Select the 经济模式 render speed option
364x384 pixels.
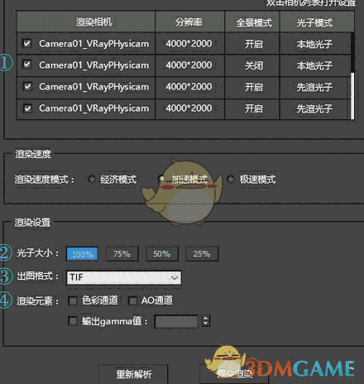click(92, 179)
